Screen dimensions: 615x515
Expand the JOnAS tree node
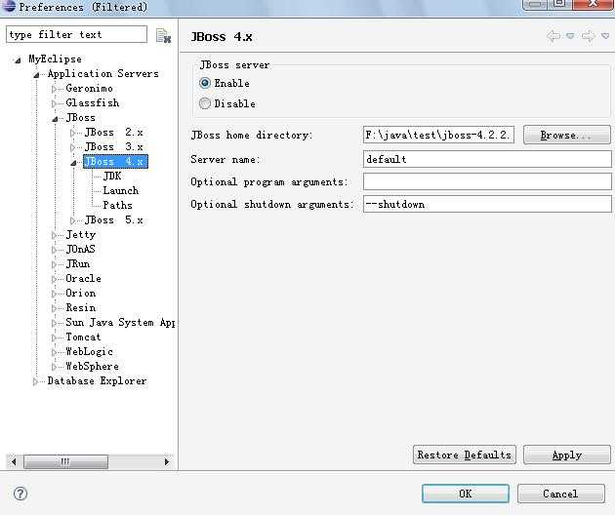55,250
